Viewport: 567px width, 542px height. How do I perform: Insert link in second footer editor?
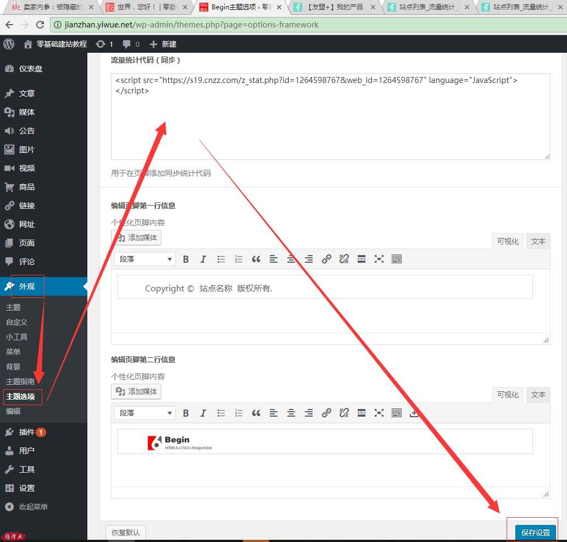(326, 413)
